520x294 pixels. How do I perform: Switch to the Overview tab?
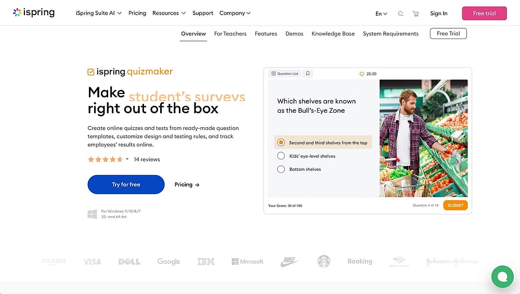(193, 34)
